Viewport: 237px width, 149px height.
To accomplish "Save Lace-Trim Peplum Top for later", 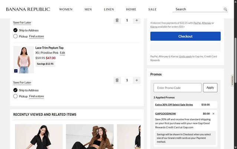I will click(22, 82).
